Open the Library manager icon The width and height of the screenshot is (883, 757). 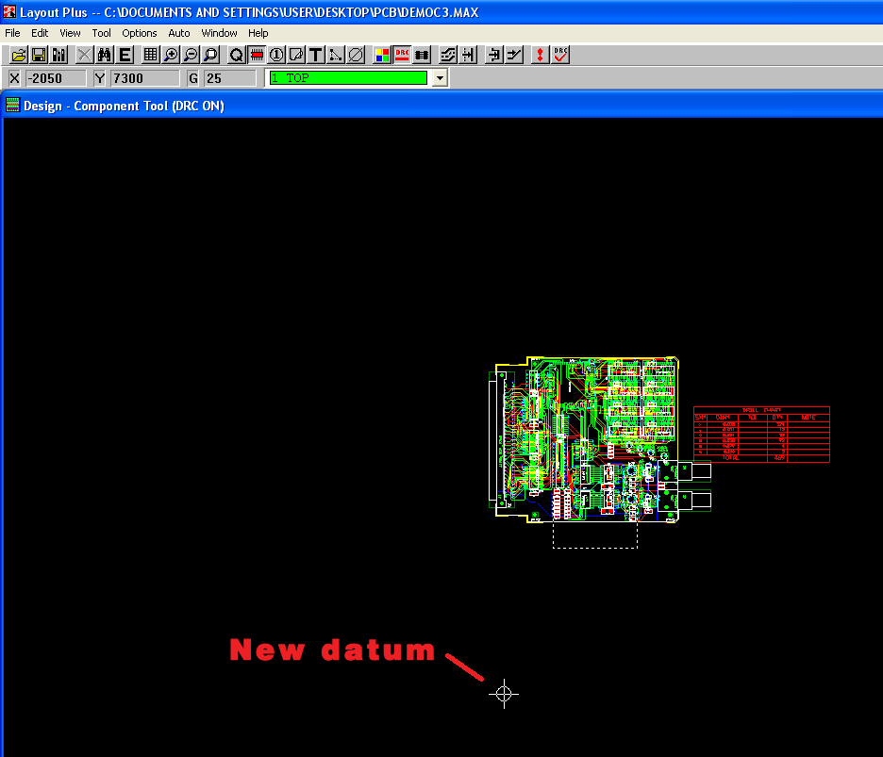pyautogui.click(x=59, y=56)
